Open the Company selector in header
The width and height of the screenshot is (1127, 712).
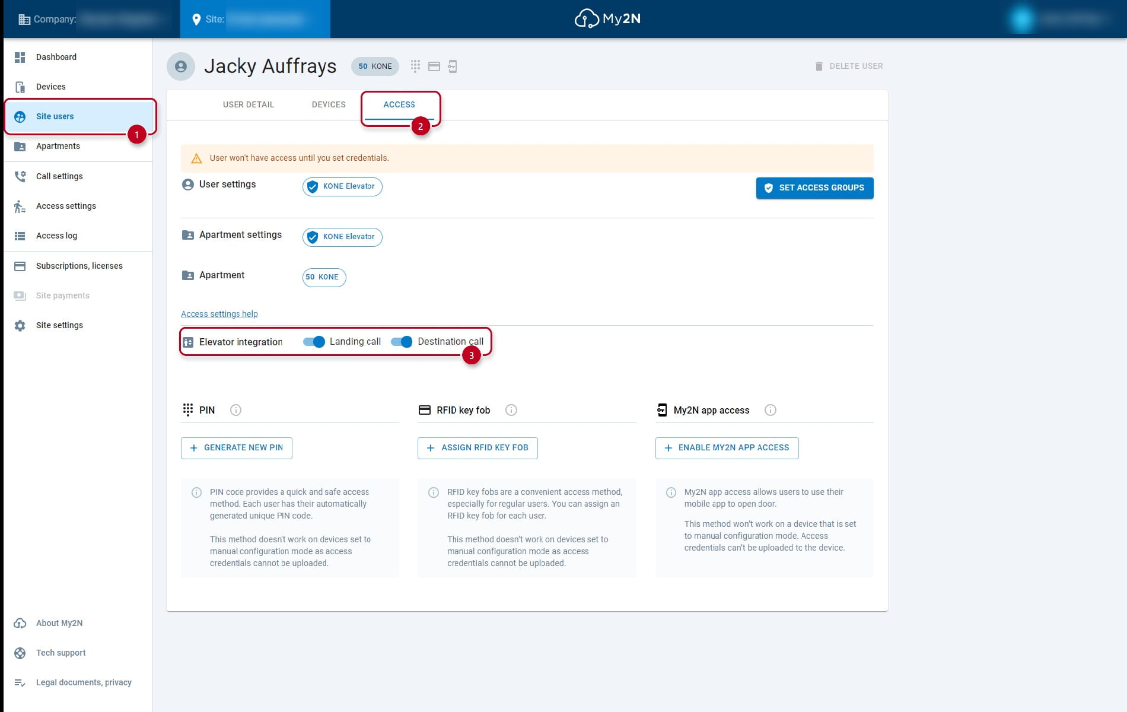point(92,19)
